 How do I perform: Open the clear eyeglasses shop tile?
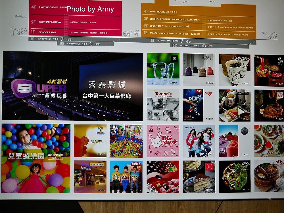point(163,69)
